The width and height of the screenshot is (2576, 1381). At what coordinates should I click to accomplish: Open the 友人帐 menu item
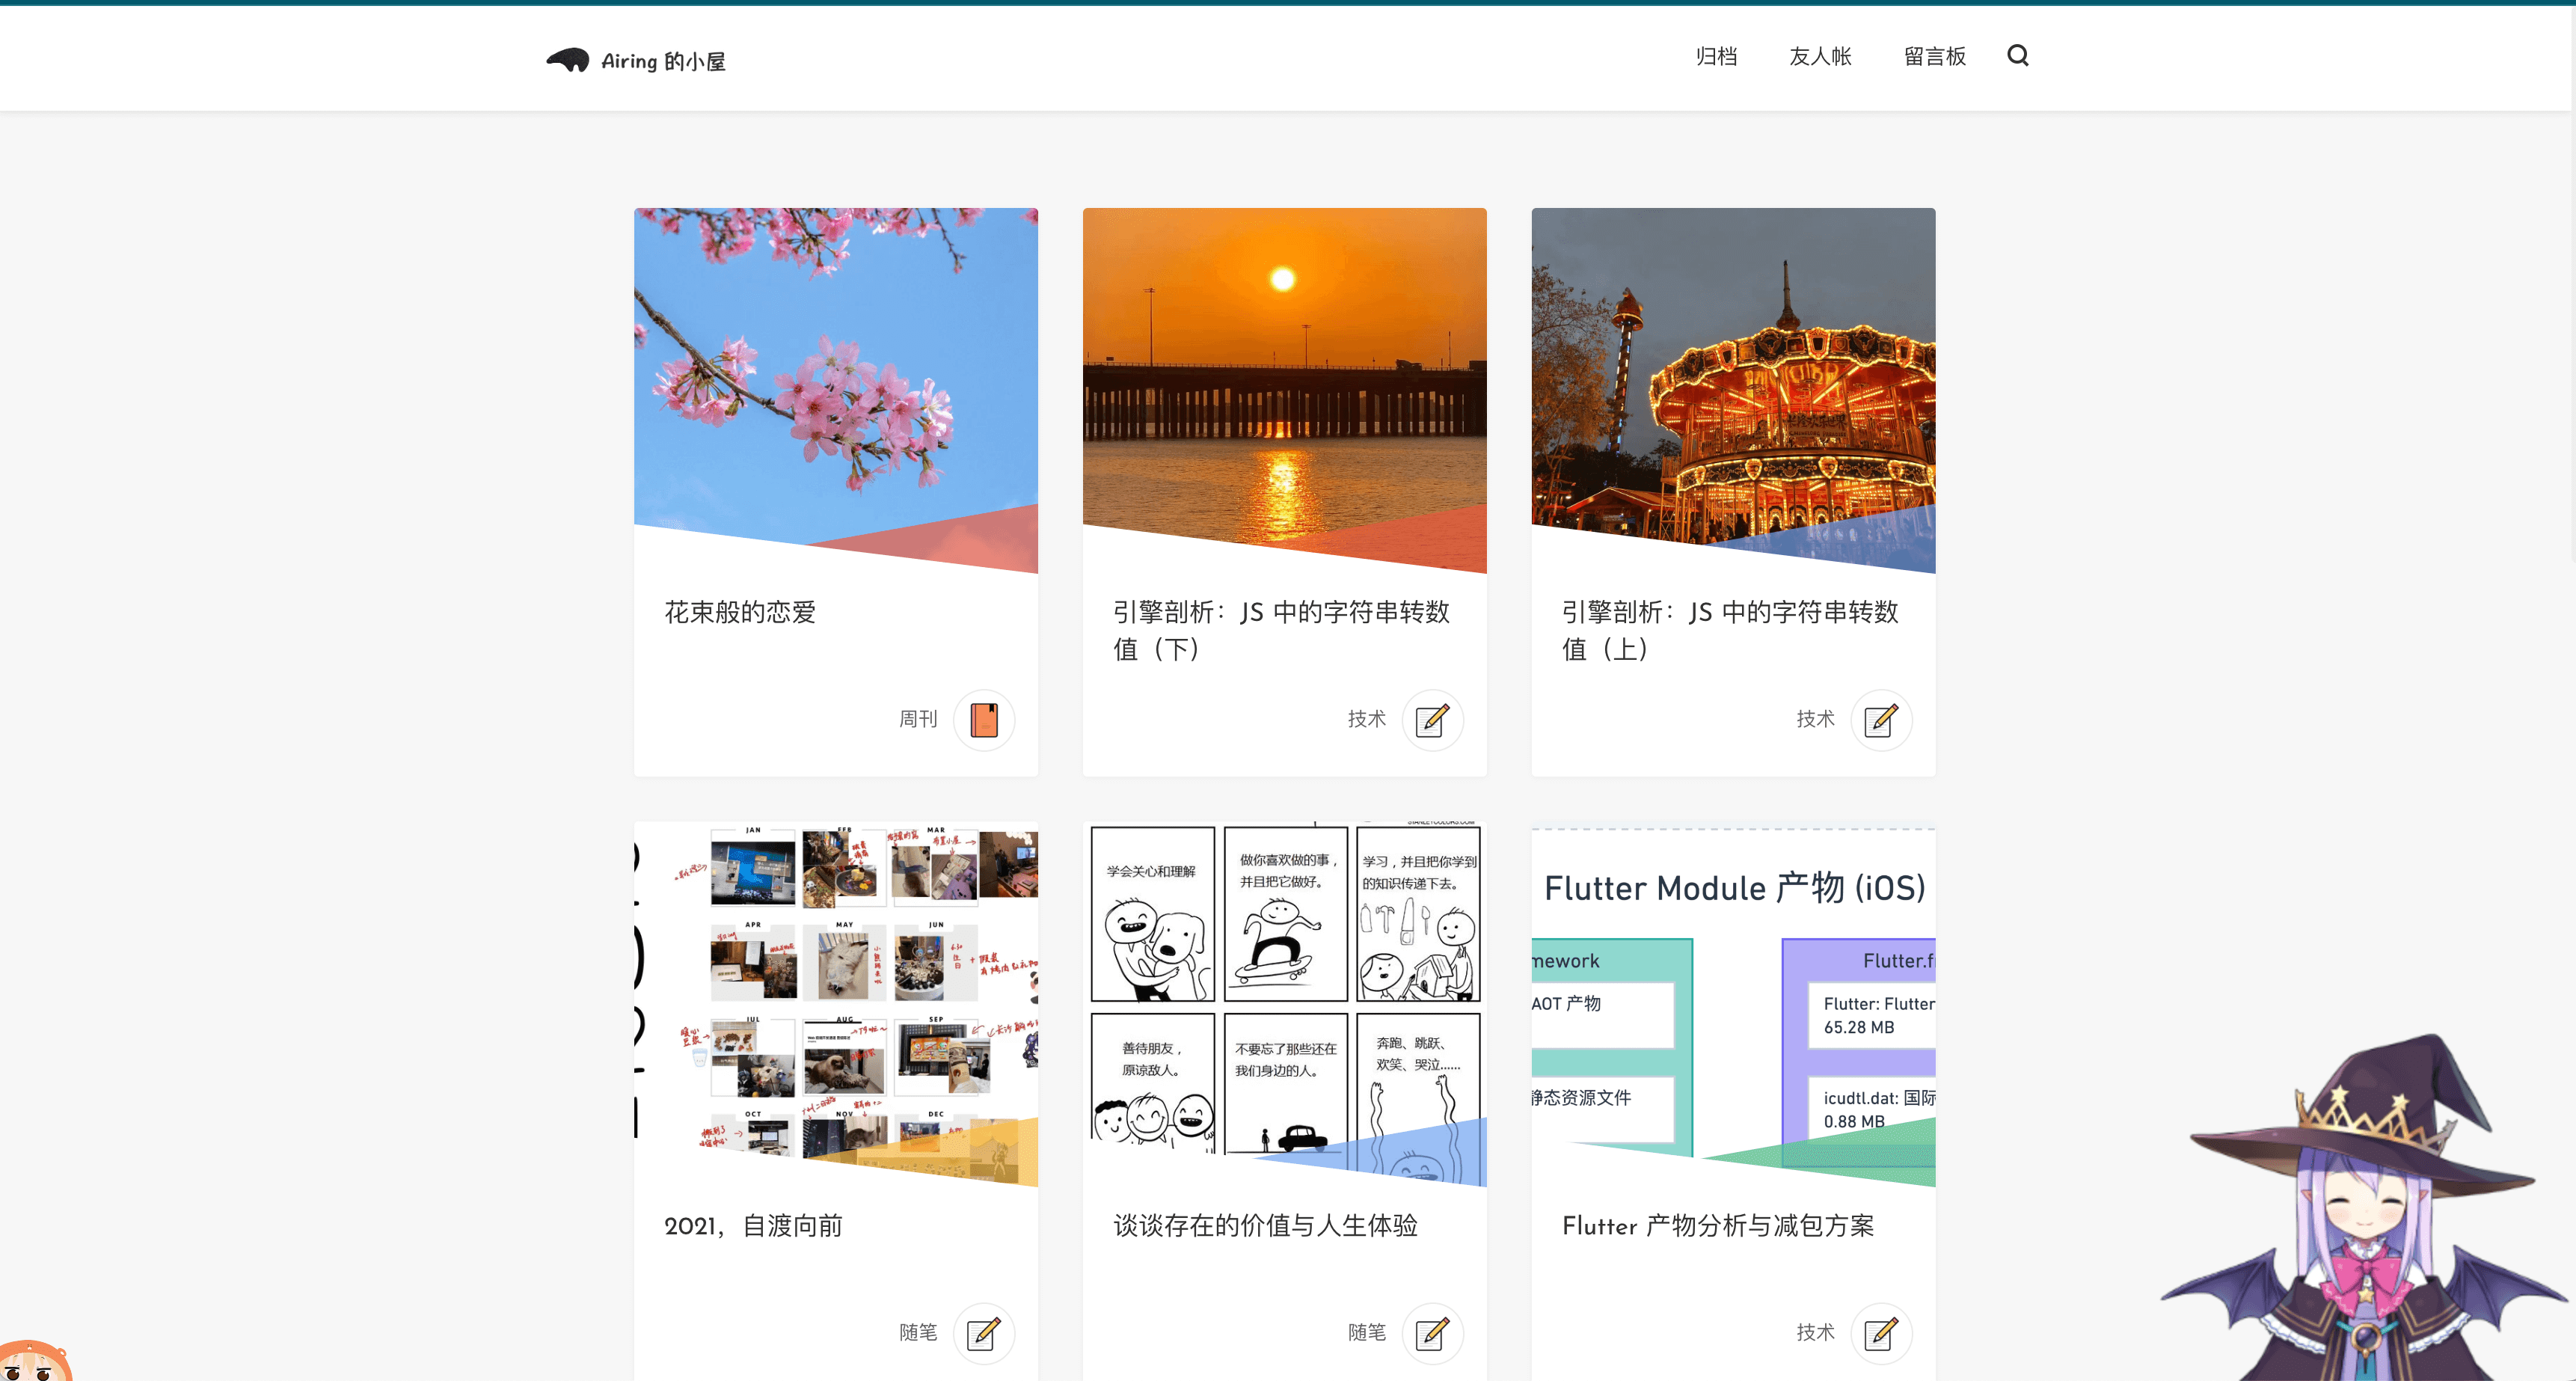pyautogui.click(x=1820, y=56)
